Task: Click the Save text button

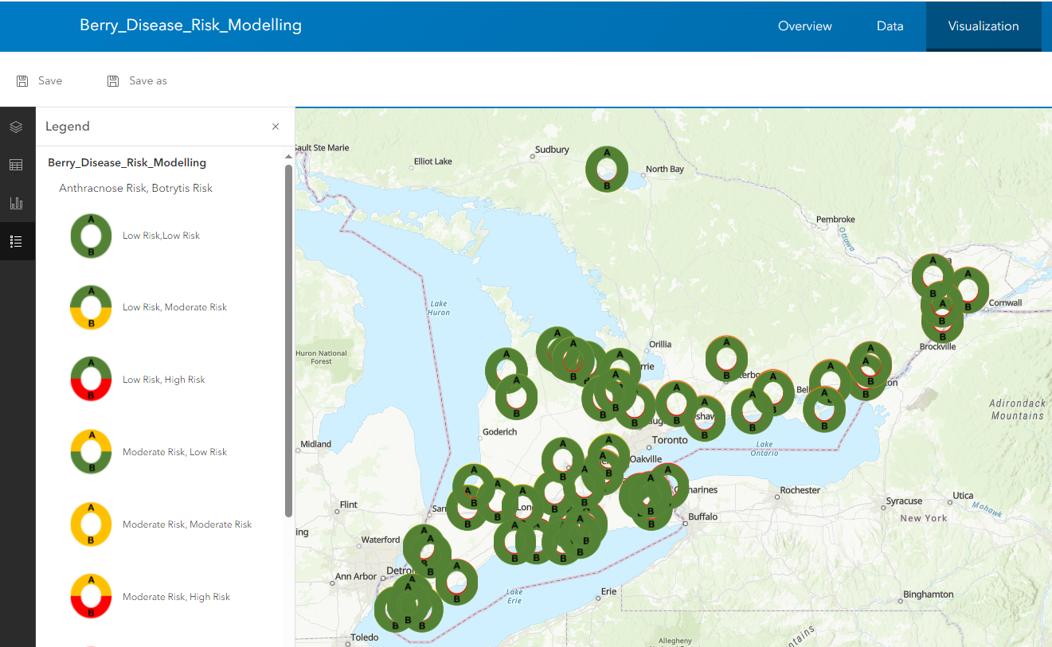Action: point(50,80)
